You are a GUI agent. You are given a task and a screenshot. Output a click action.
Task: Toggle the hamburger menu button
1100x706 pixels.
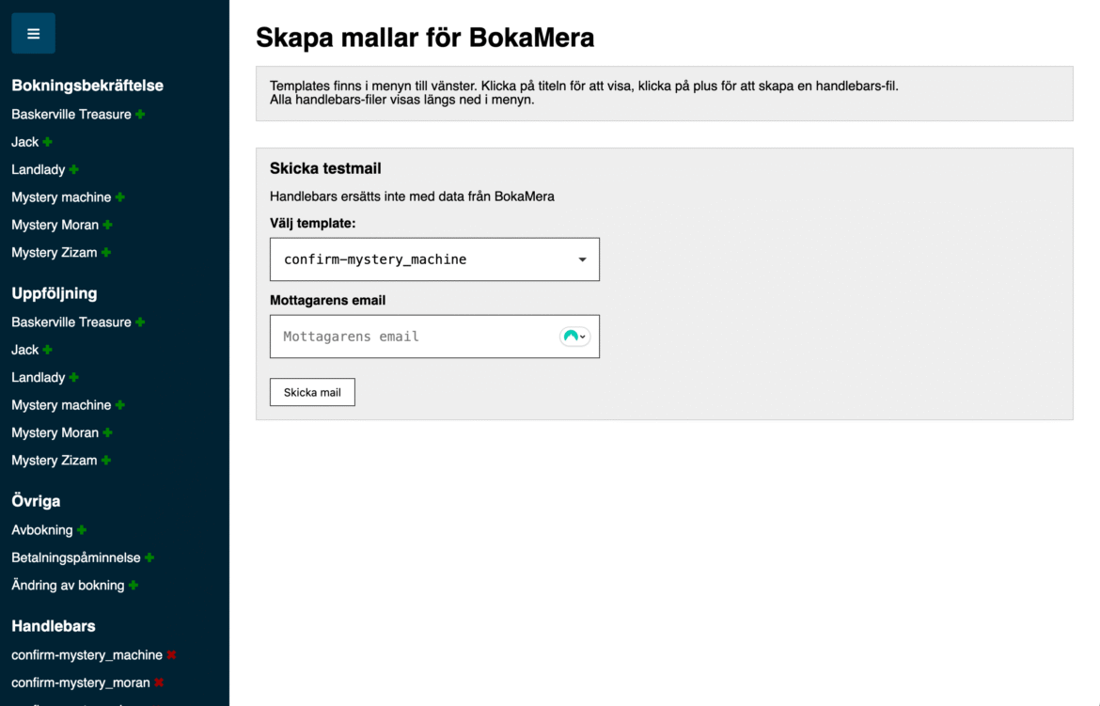(x=33, y=34)
